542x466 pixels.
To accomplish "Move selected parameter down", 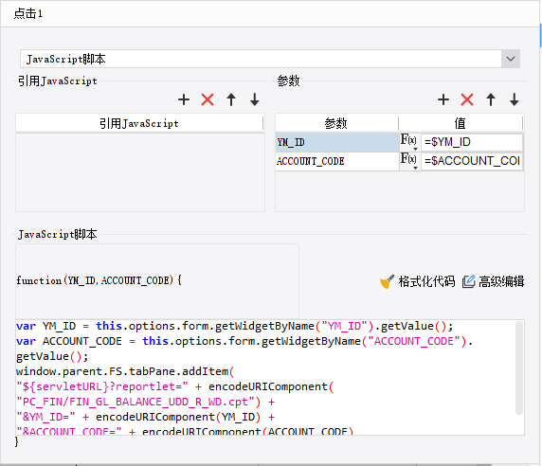I will [515, 99].
